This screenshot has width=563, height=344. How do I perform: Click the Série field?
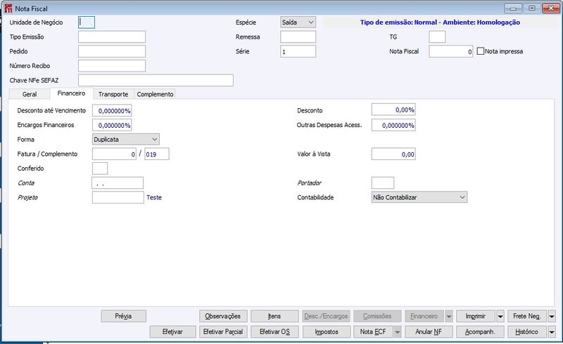coord(298,51)
